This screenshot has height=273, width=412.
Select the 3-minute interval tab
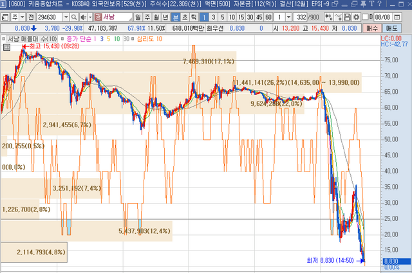tap(212, 17)
